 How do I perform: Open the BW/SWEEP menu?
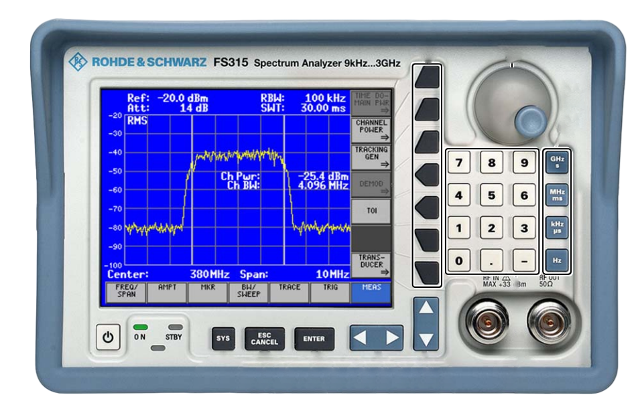[x=249, y=292]
